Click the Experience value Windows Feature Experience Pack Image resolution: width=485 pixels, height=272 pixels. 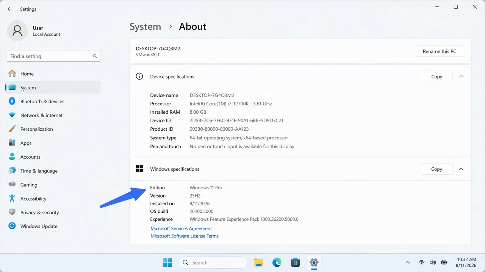[244, 219]
